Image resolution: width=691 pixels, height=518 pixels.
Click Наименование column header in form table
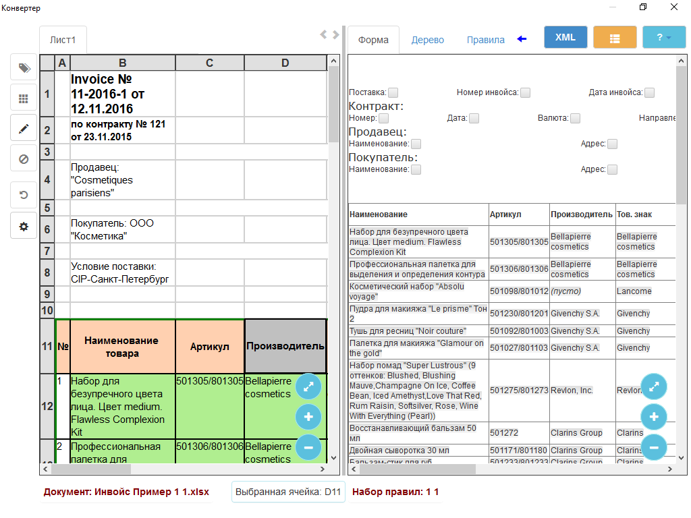point(418,214)
